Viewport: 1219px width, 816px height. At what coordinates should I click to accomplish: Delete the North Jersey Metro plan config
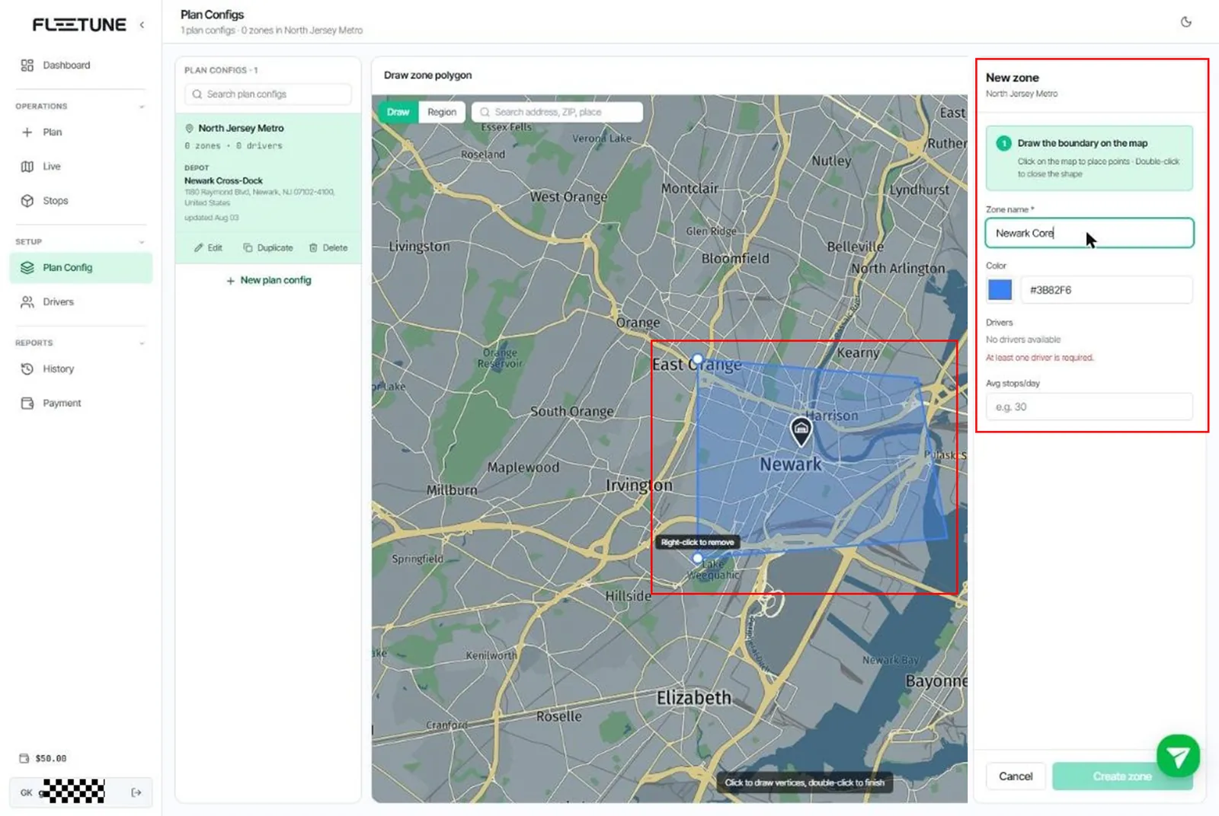328,248
